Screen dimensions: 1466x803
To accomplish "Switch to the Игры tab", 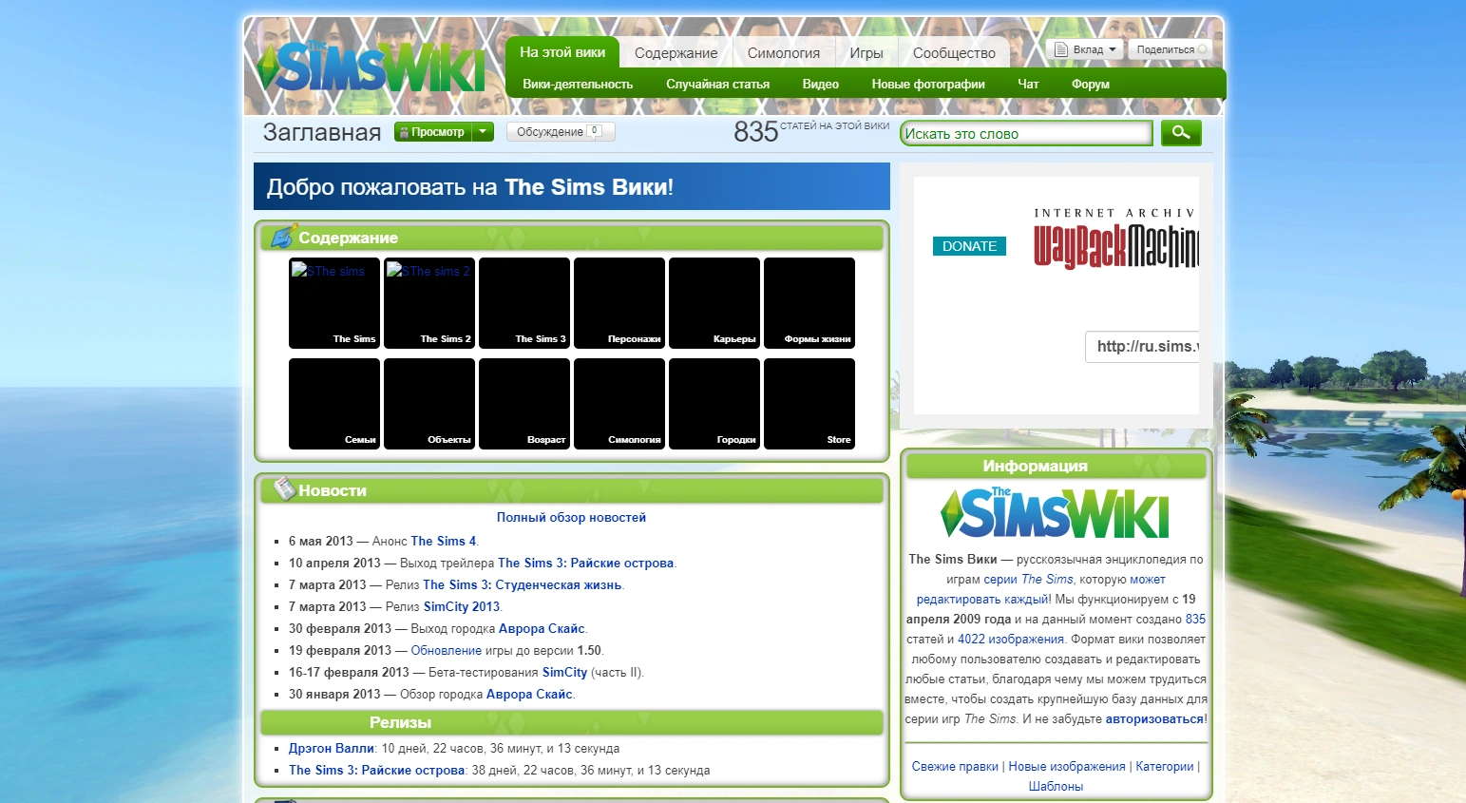I will pyautogui.click(x=866, y=53).
